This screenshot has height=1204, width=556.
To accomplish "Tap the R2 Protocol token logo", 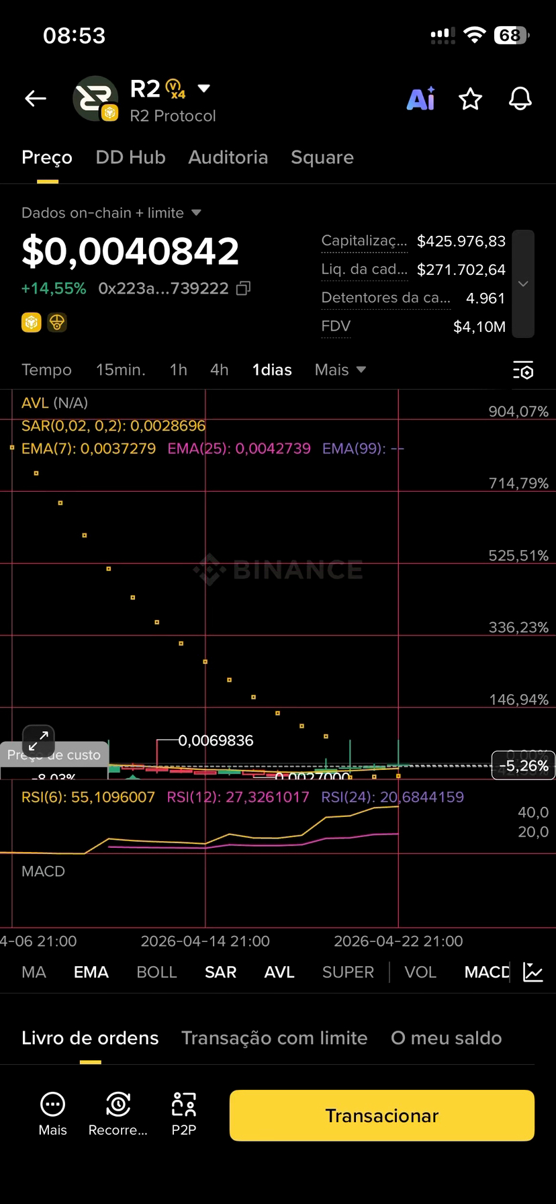I will click(95, 99).
